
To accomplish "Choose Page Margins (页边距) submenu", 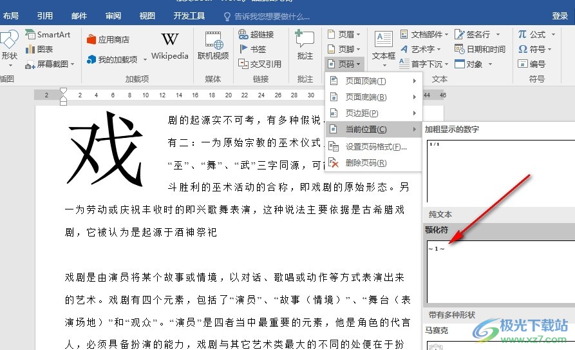I will 373,113.
